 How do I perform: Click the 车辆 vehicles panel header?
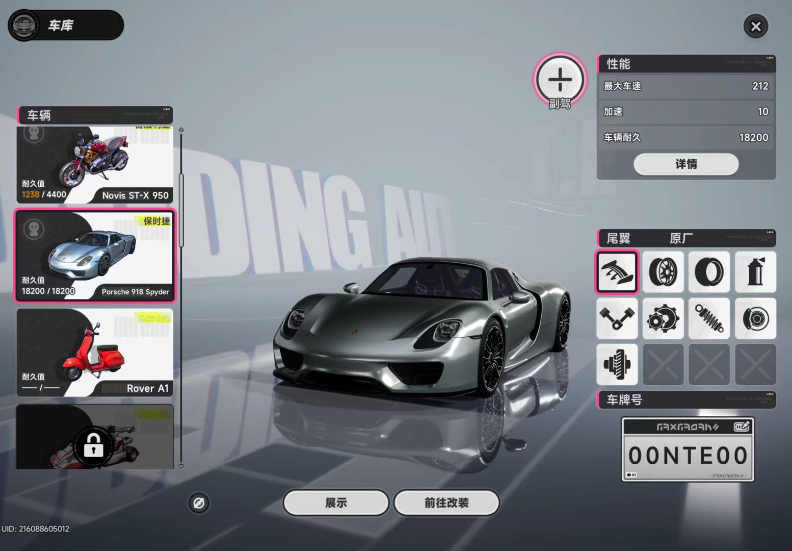click(95, 115)
